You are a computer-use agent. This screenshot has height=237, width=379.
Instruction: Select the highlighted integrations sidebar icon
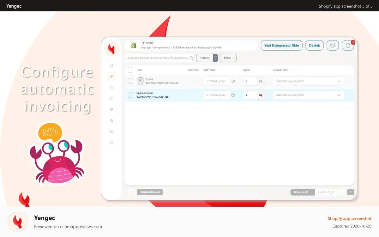click(111, 76)
